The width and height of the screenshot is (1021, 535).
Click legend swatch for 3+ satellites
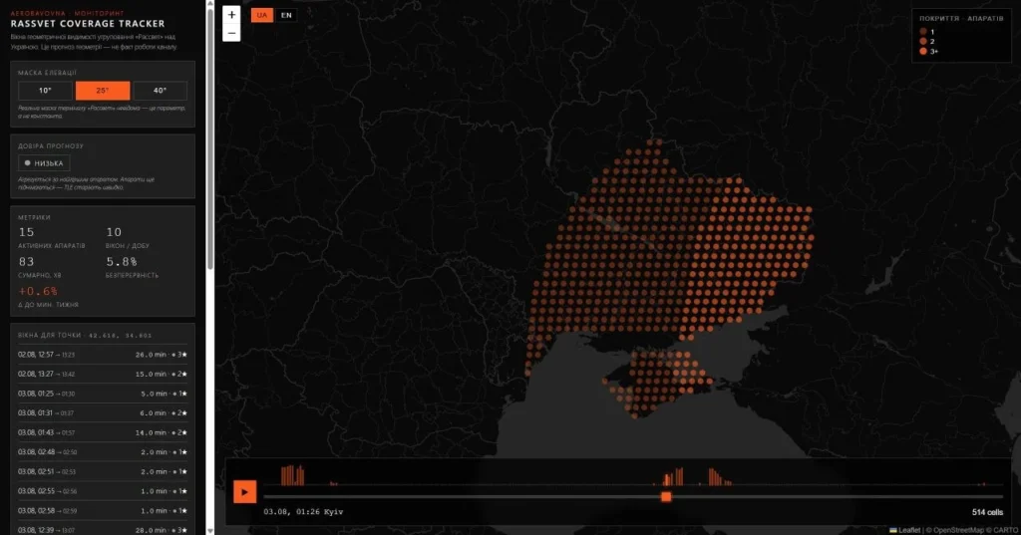[923, 51]
